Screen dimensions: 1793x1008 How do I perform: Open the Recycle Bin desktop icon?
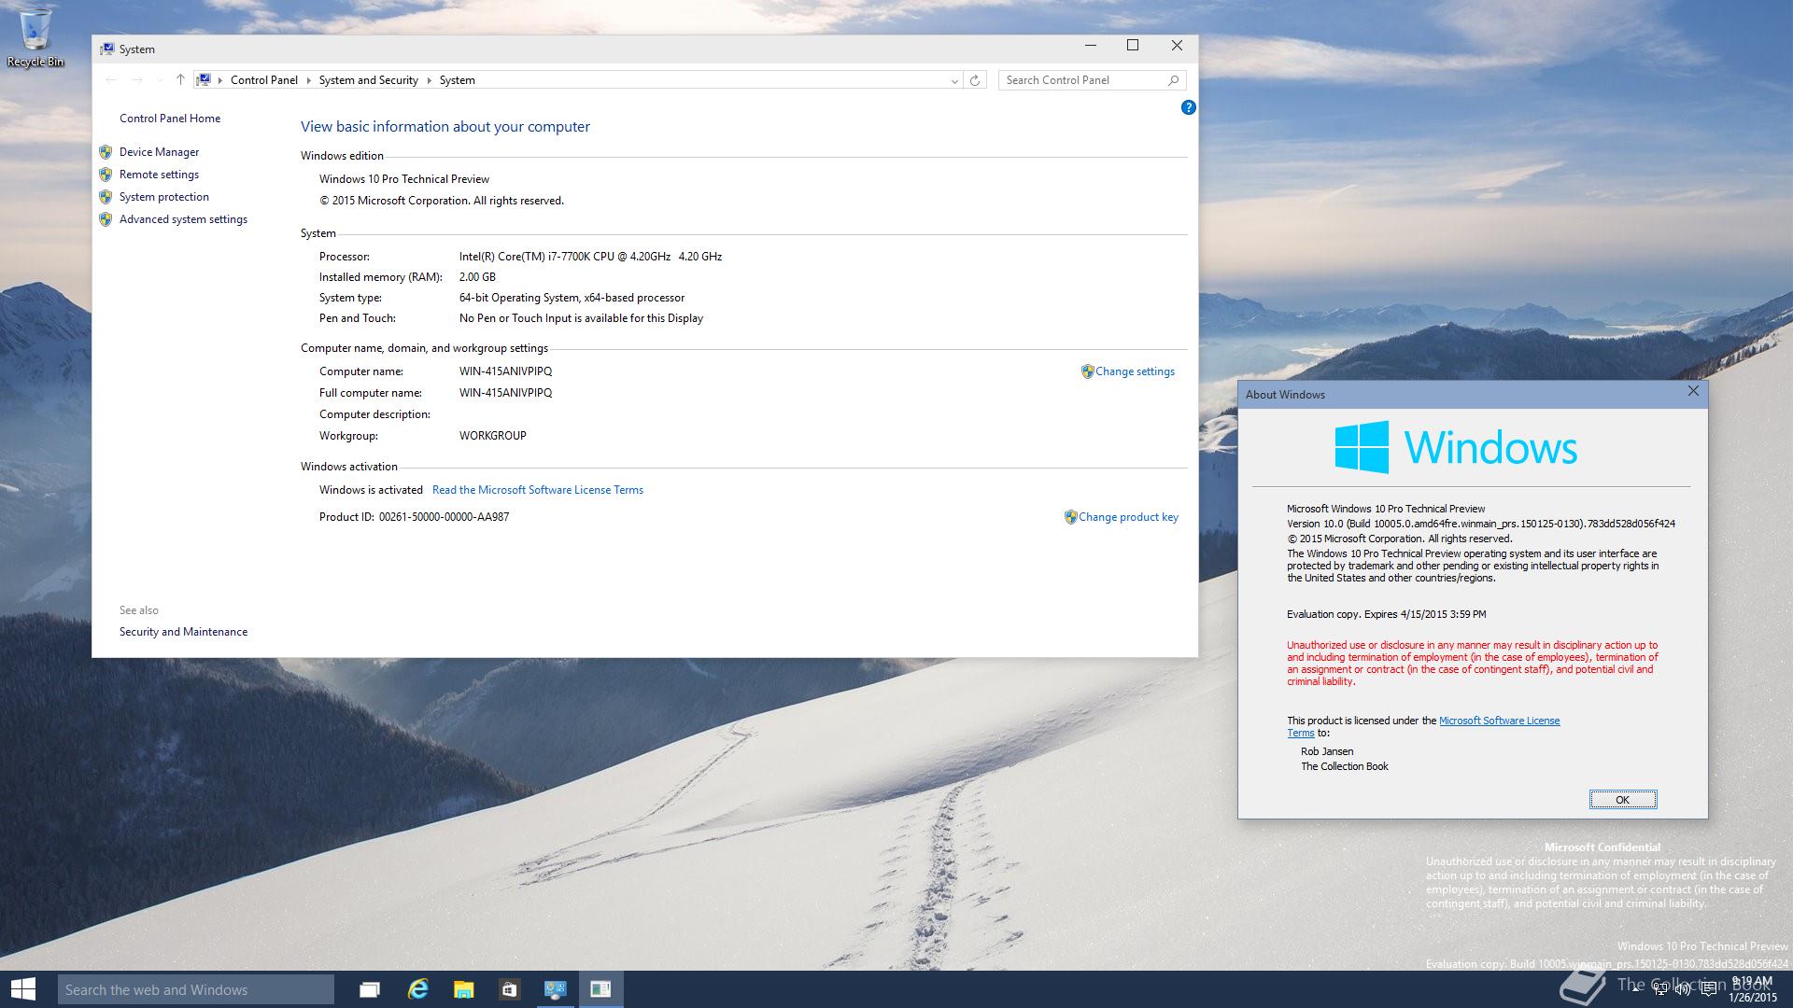pos(35,37)
